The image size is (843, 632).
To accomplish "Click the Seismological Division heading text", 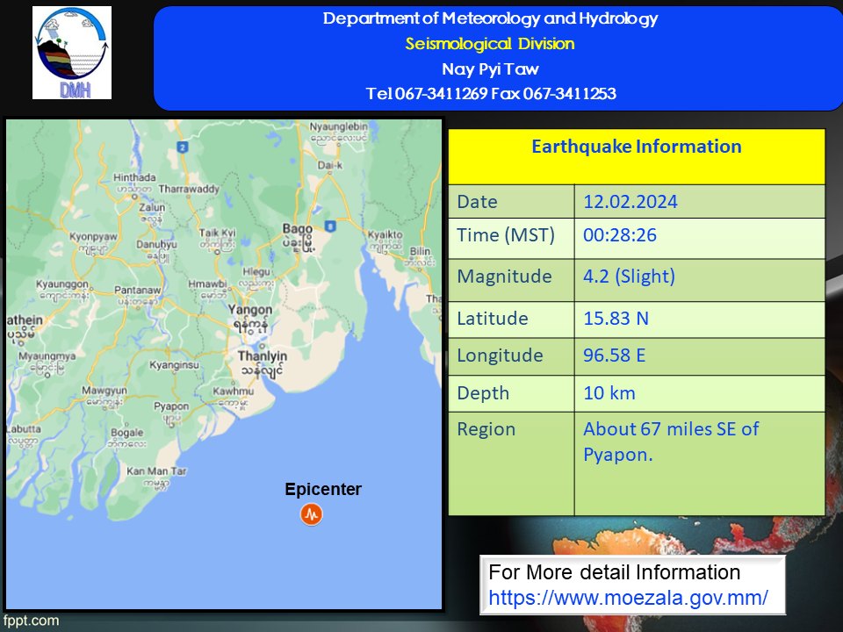I will pos(490,44).
